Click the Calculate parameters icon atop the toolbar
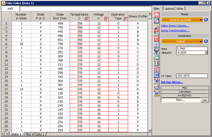Screen dimensions: 212x137 pos(156,14)
